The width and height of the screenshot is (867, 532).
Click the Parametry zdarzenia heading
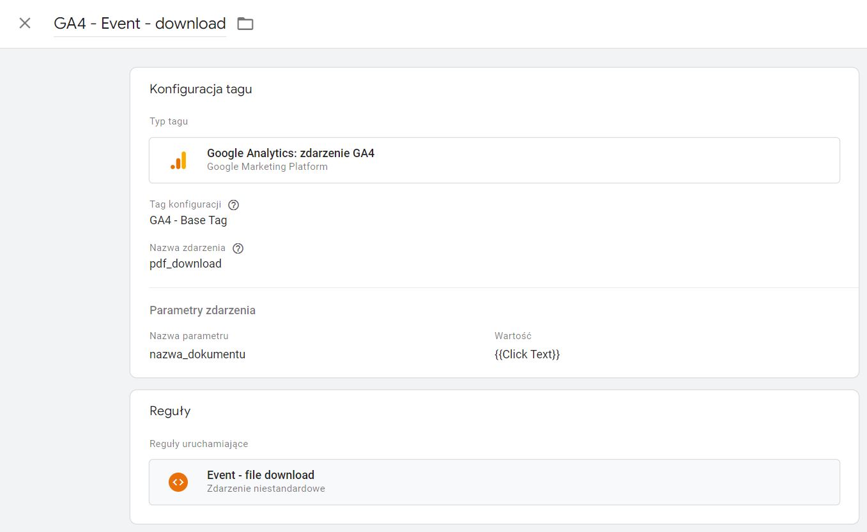tap(203, 310)
